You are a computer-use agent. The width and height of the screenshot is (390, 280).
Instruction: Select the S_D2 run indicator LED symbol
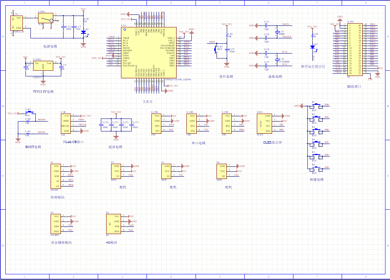coord(313,47)
